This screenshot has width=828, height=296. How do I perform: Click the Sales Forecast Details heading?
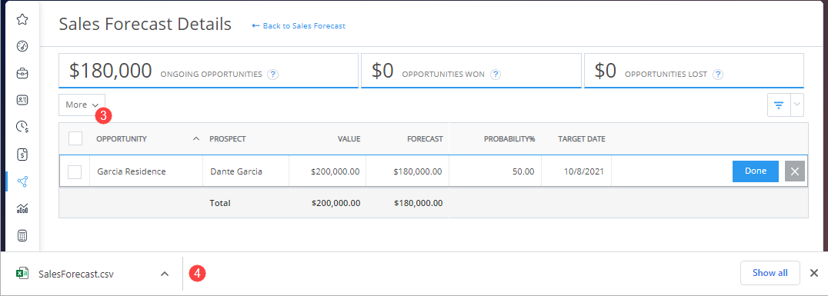click(145, 24)
